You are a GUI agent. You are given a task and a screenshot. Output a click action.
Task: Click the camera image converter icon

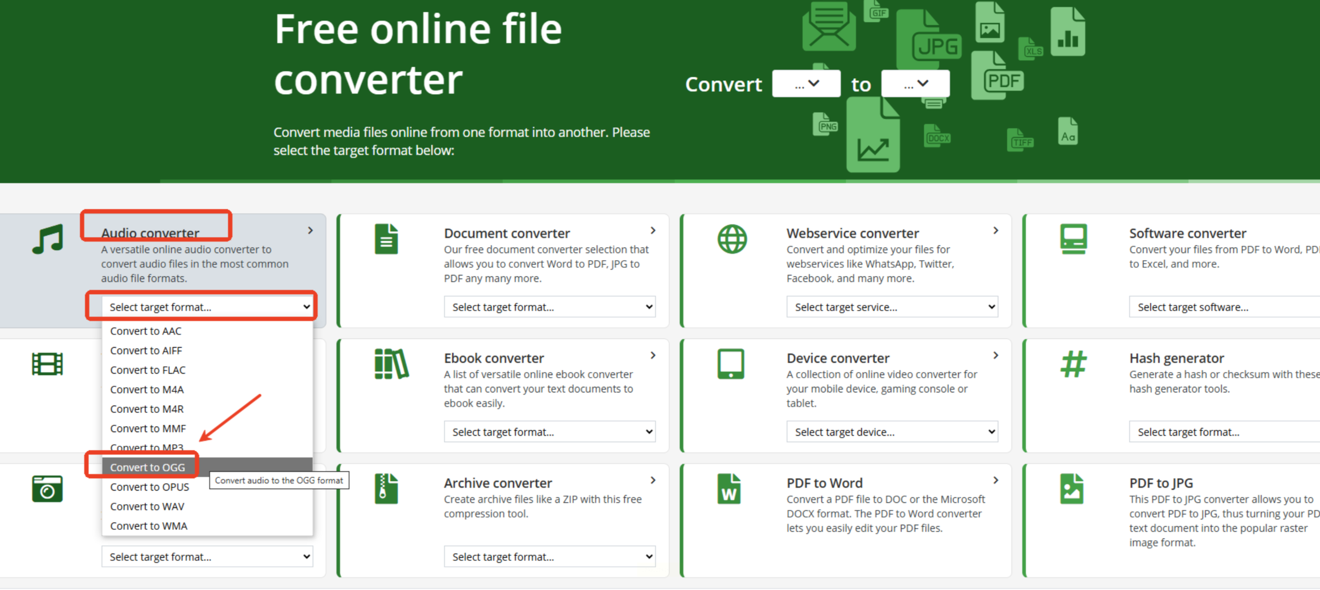coord(47,489)
